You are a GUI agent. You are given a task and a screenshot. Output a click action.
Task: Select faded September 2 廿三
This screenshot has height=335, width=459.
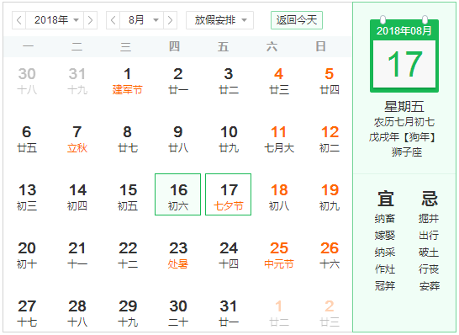click(330, 313)
